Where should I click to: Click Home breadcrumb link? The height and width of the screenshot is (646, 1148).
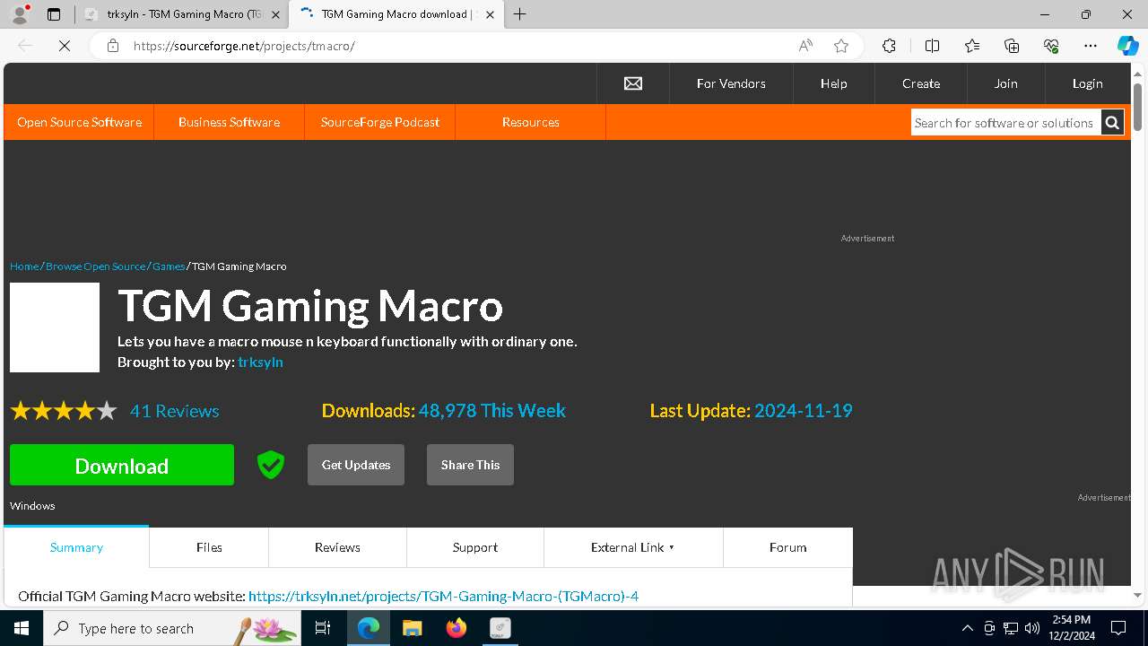click(x=24, y=266)
